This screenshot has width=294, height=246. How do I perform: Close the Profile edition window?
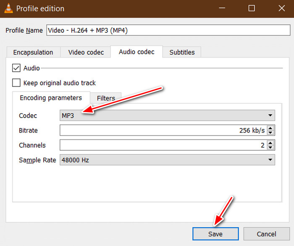(282, 8)
